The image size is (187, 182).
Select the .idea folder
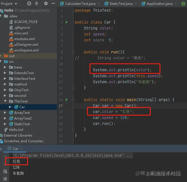tap(13, 16)
